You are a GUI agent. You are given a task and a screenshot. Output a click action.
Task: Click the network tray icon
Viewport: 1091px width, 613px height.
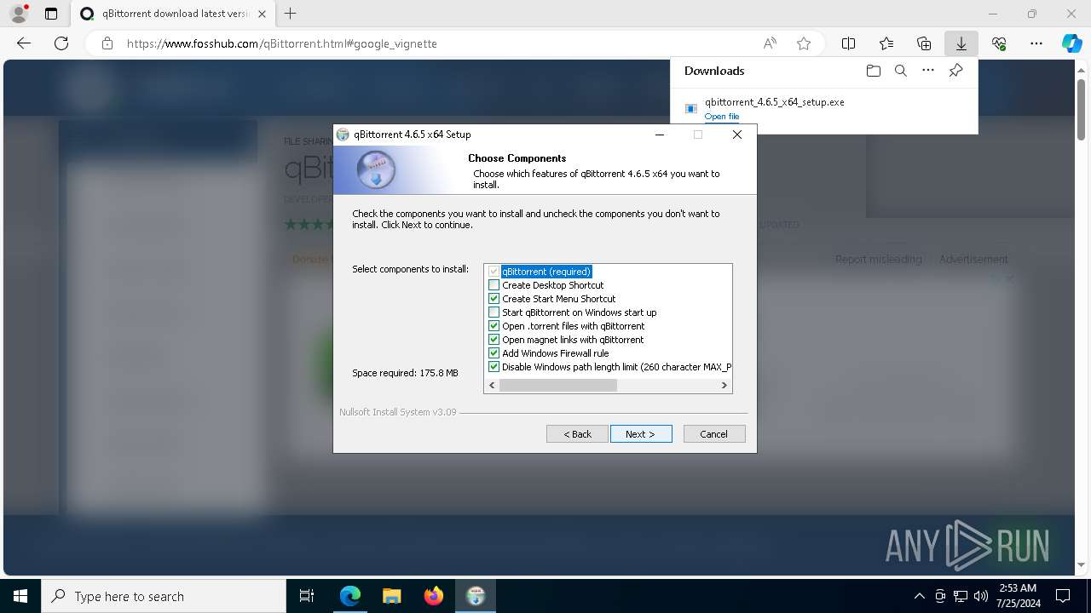point(961,596)
